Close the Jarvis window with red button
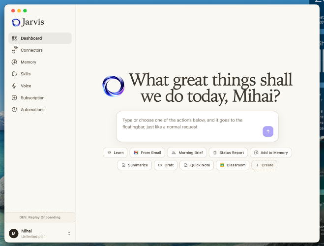 13,10
